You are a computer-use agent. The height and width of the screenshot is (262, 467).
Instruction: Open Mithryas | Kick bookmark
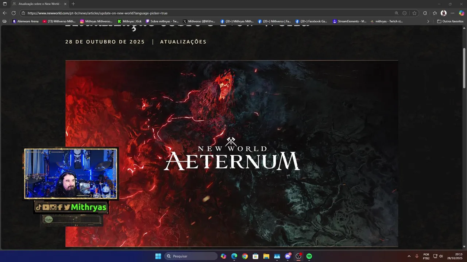pos(130,21)
